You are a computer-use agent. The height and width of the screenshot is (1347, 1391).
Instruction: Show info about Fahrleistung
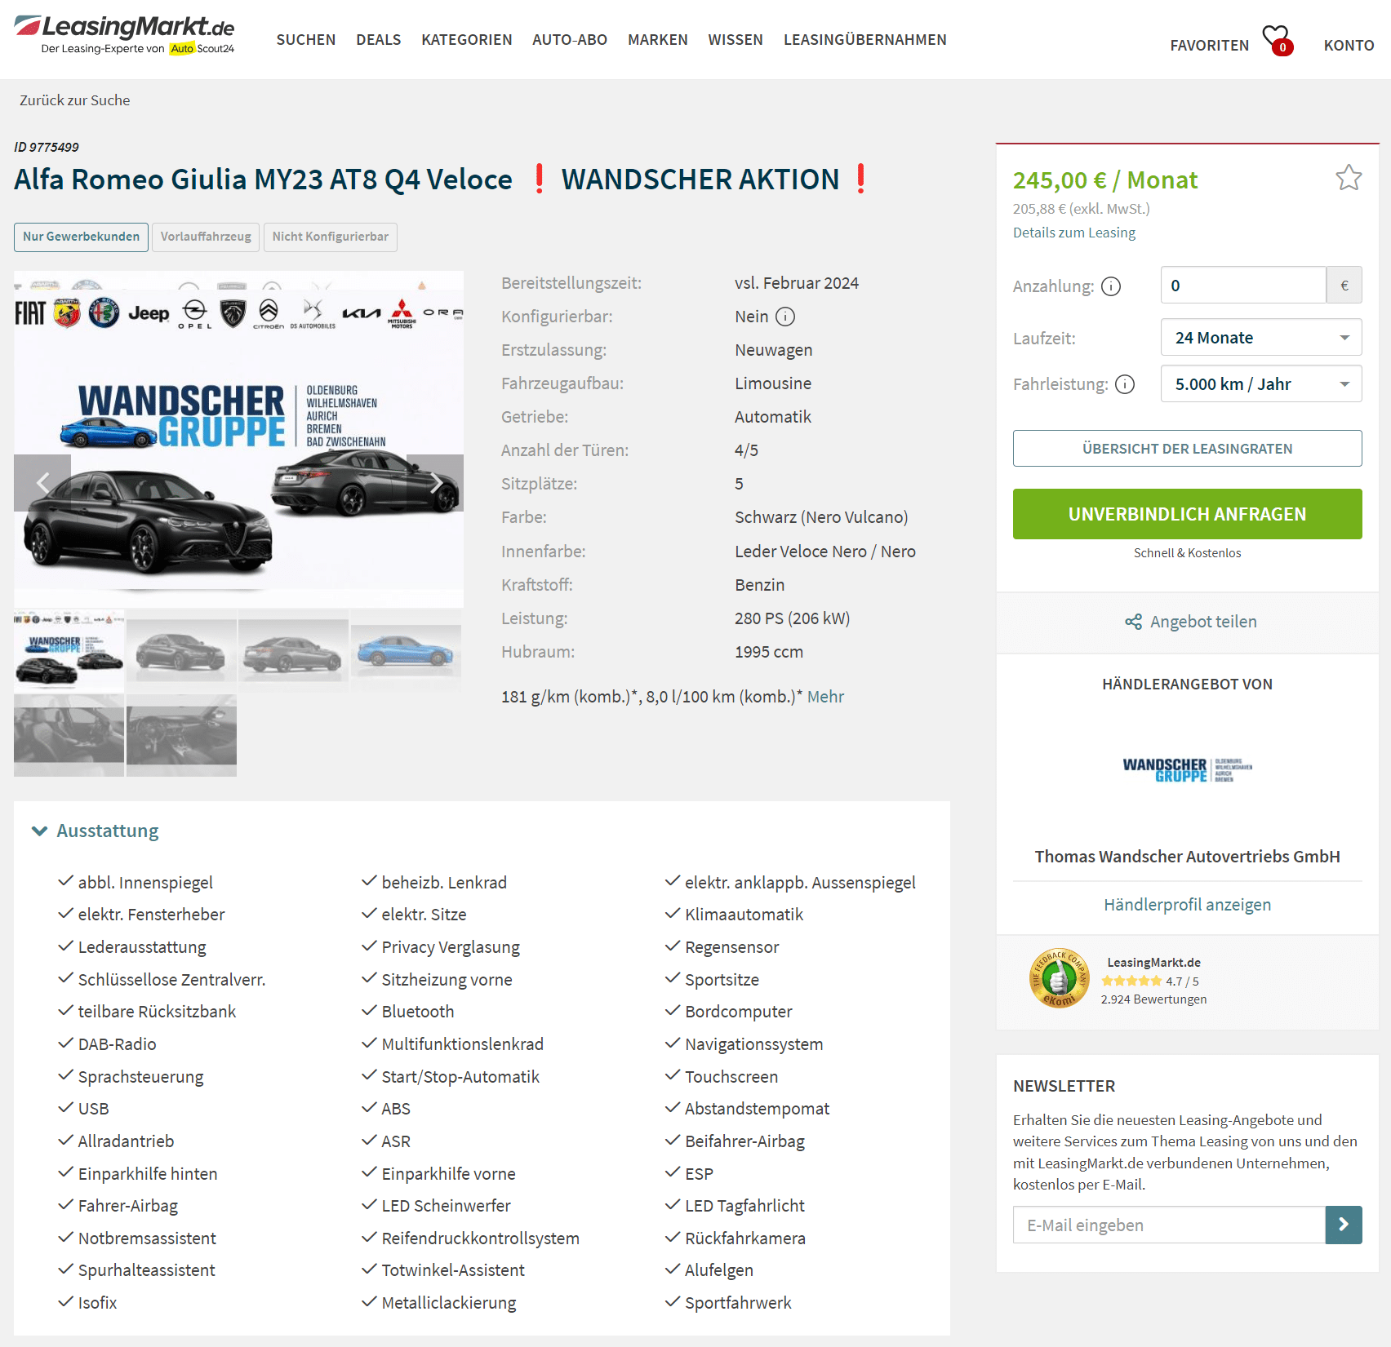pyautogui.click(x=1125, y=384)
